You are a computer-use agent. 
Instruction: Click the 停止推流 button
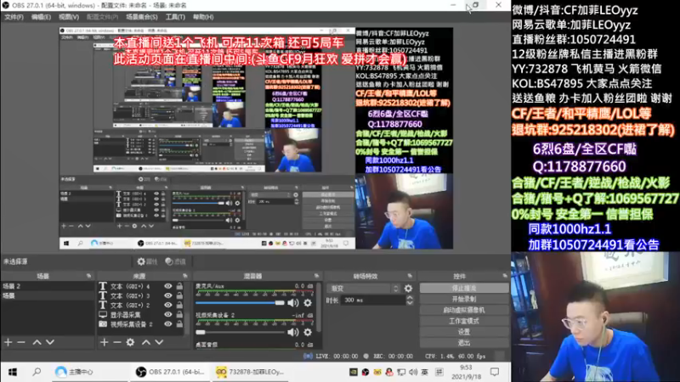[464, 288]
